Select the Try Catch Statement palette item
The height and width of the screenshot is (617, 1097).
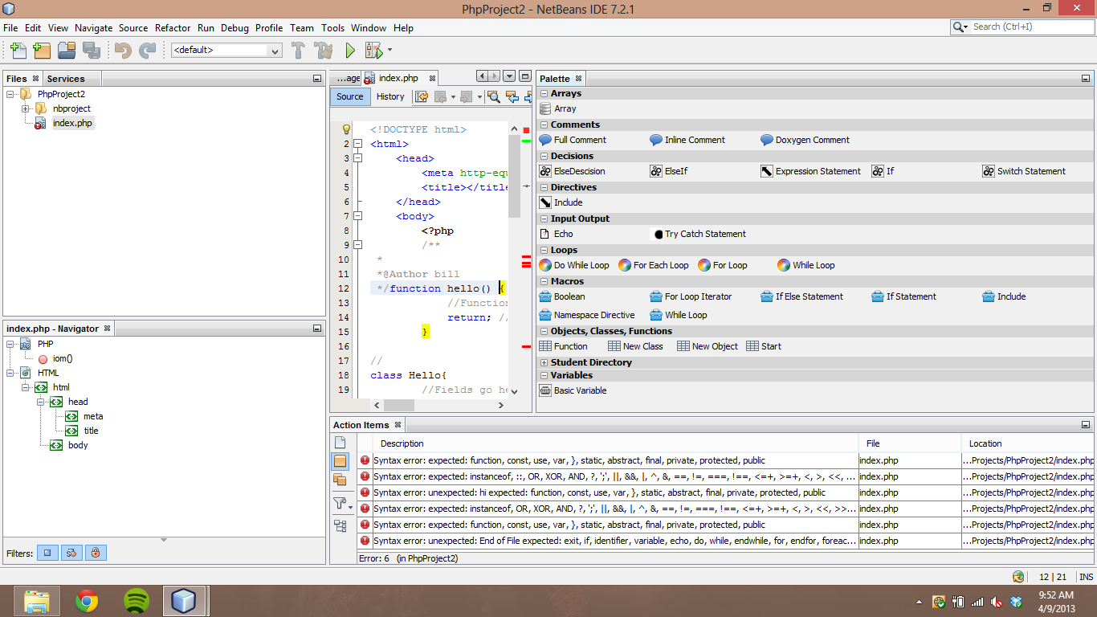[x=699, y=234]
